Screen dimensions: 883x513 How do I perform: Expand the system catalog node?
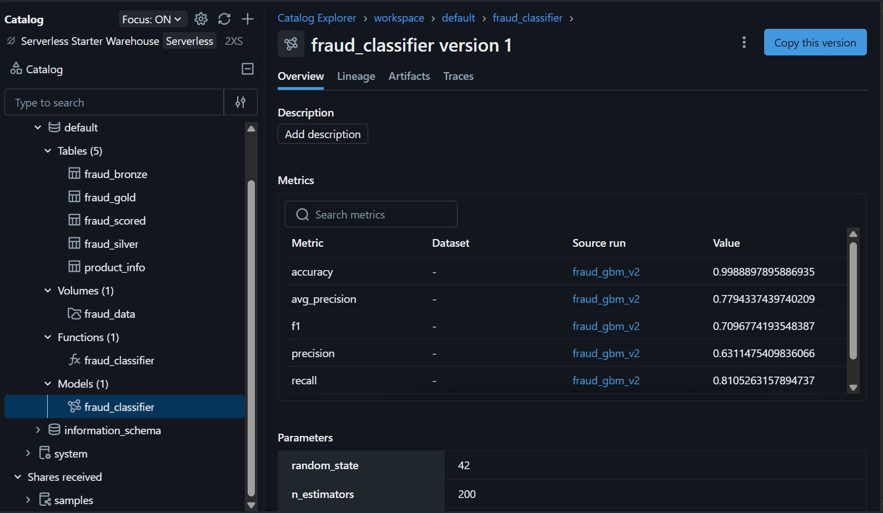(x=28, y=453)
